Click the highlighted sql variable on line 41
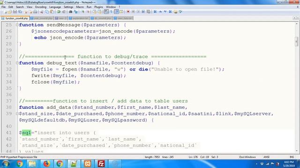The image size is (300, 168). click(x=26, y=133)
